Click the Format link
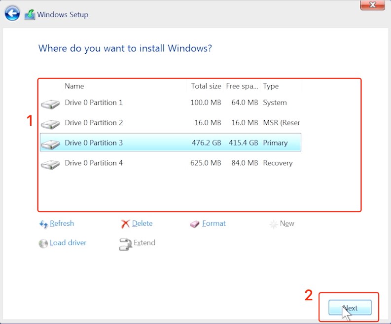This screenshot has height=324, width=391. [213, 223]
